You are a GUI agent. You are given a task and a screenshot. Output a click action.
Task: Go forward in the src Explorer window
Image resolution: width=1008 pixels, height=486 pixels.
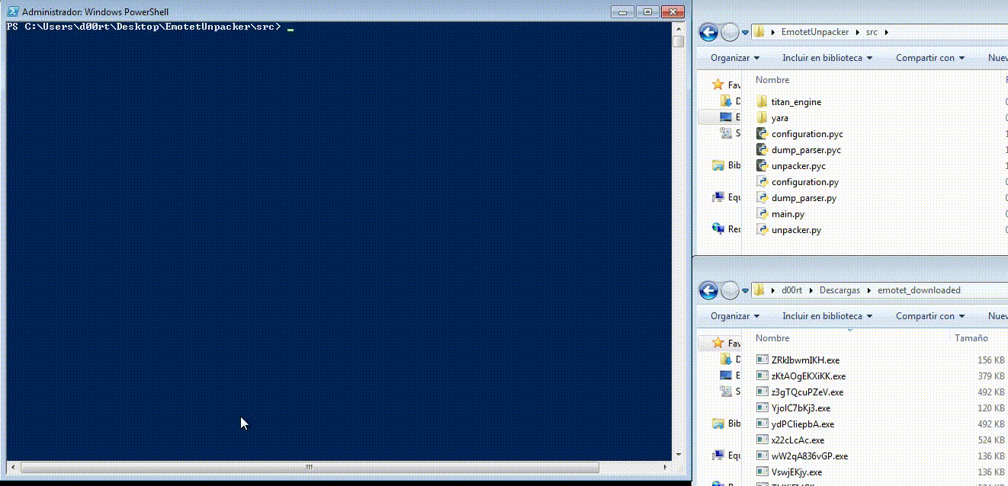coord(730,32)
